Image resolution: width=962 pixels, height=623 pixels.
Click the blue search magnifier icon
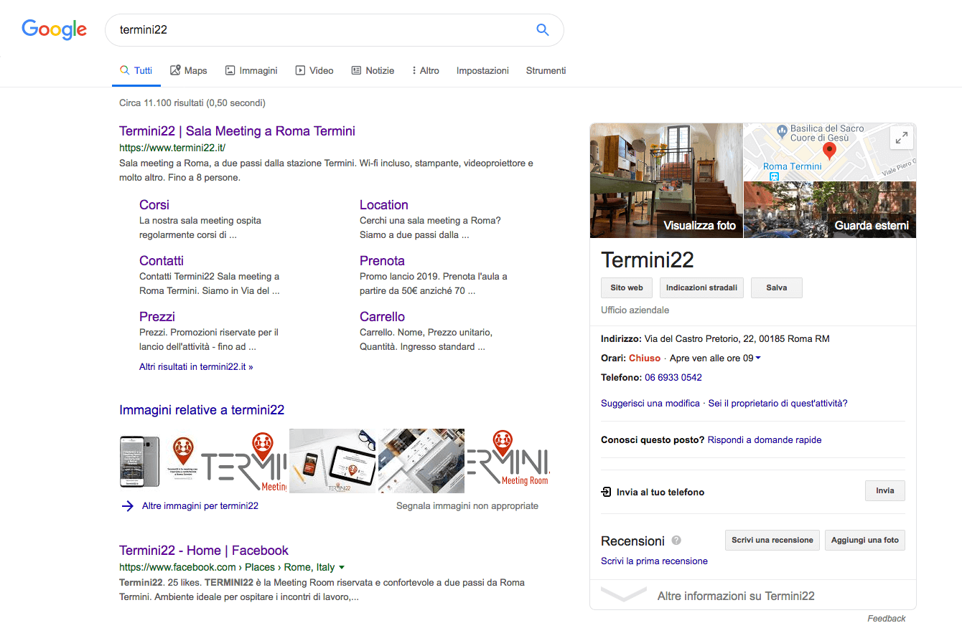(x=543, y=30)
